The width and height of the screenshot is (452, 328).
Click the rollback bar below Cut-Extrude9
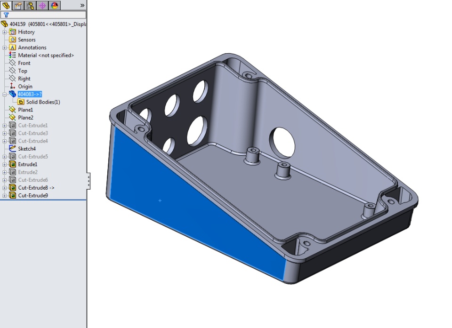pos(43,200)
